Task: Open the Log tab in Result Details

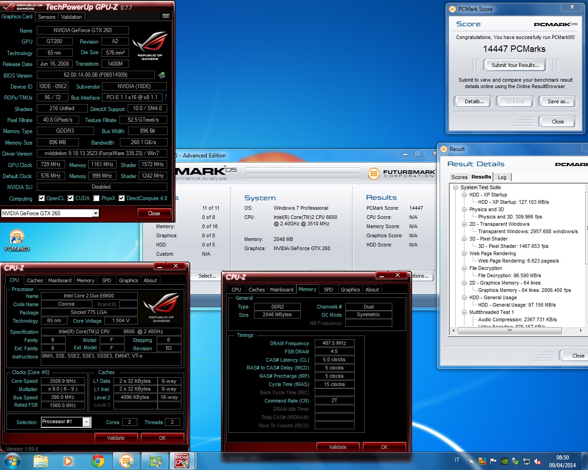Action: [x=502, y=177]
